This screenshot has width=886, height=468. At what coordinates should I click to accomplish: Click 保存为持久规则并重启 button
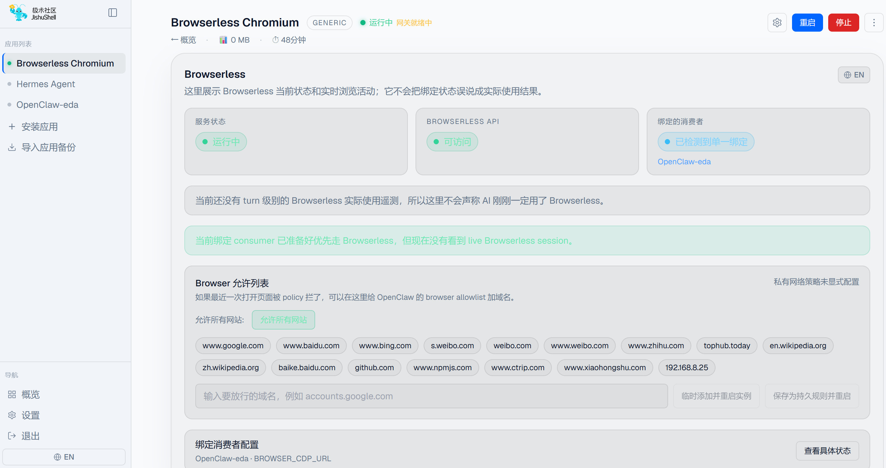(812, 396)
